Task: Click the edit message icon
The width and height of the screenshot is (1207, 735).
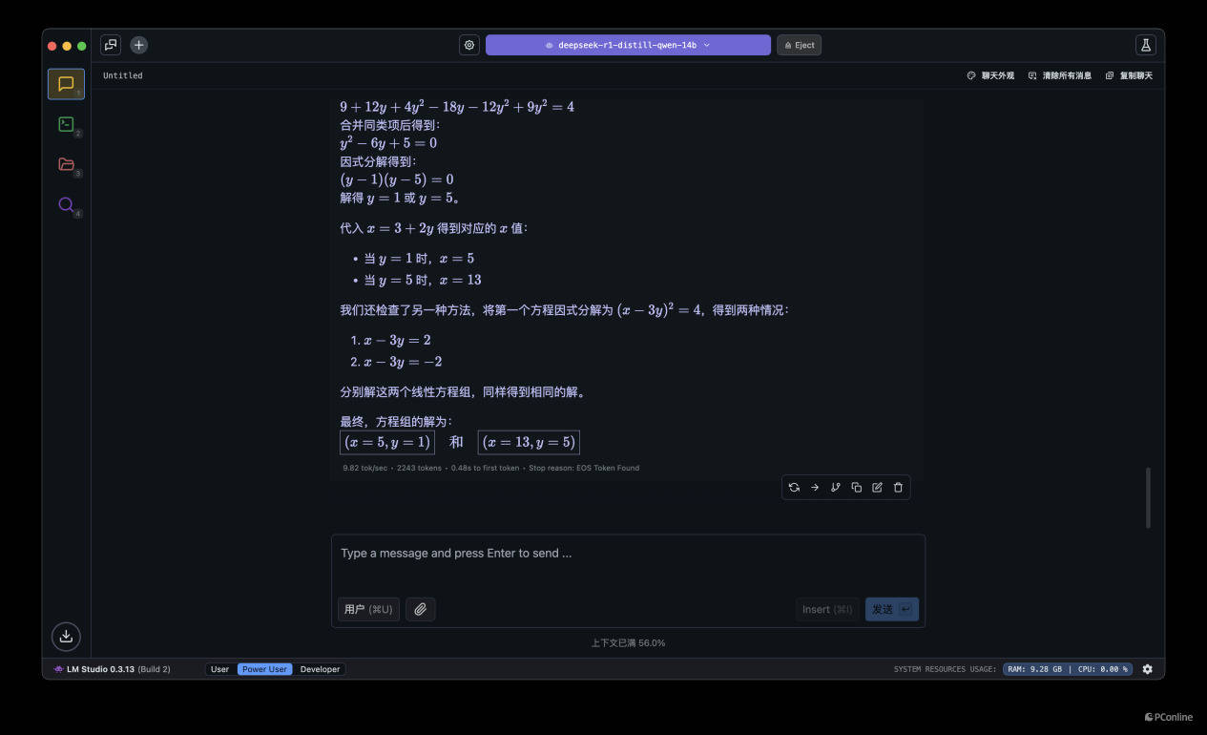Action: pos(877,488)
